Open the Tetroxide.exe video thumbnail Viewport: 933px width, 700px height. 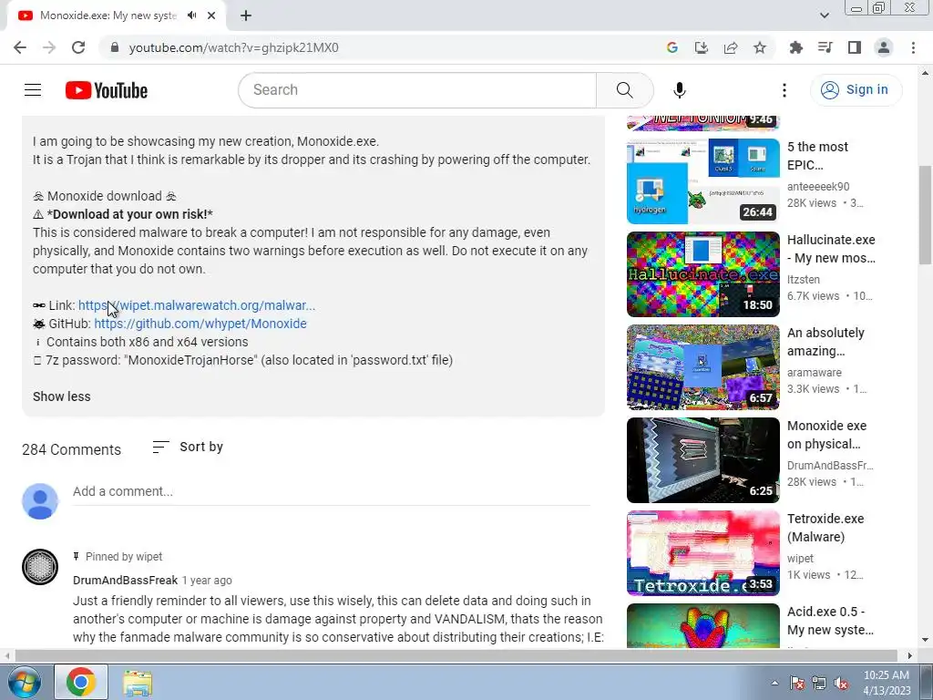(702, 553)
